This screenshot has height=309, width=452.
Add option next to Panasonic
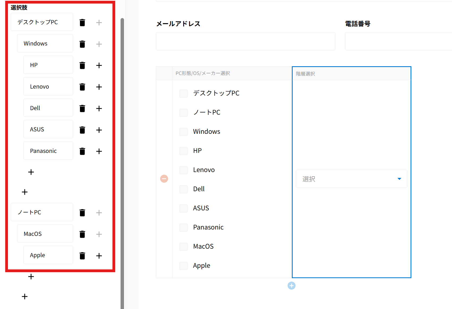99,151
